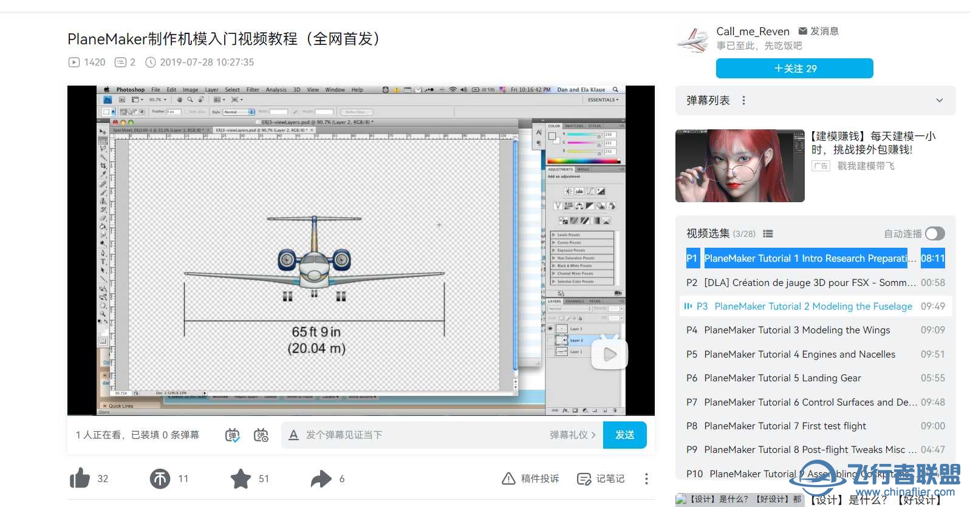Click the share count 6
The image size is (970, 507).
(342, 478)
